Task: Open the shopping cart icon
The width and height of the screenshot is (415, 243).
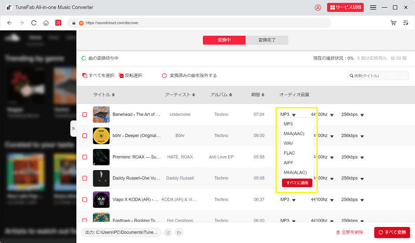Action: click(x=394, y=23)
